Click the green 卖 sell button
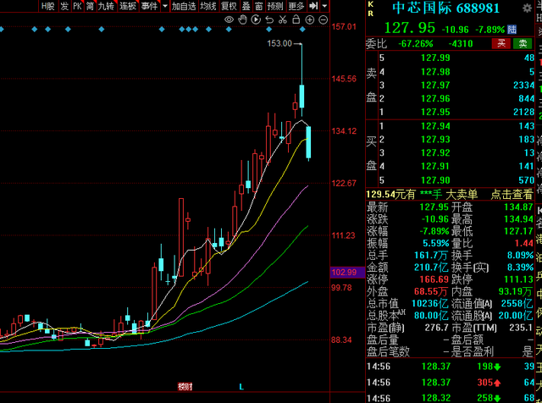This screenshot has width=542, height=403. coord(523,43)
